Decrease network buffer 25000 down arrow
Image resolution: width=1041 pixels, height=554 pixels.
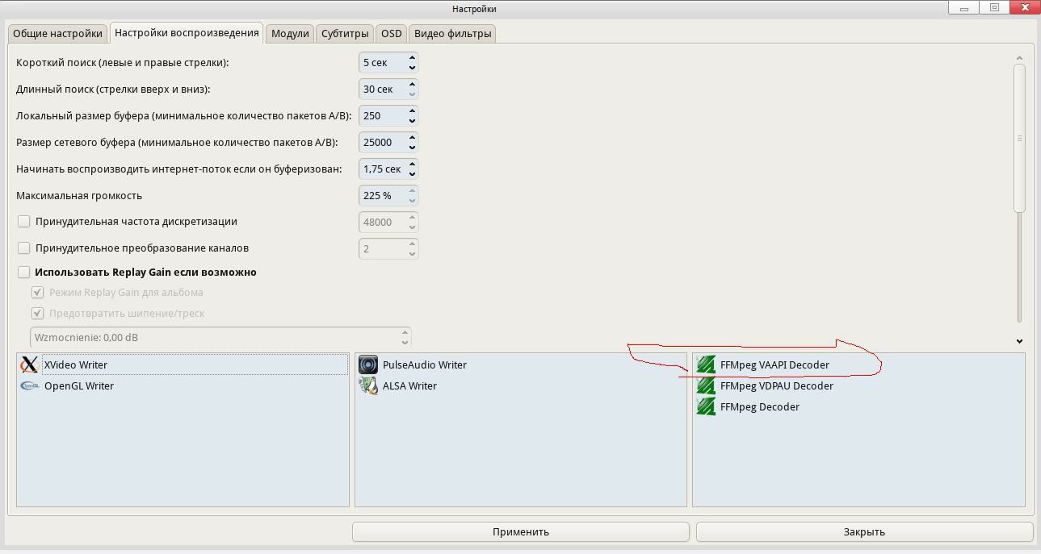point(412,148)
